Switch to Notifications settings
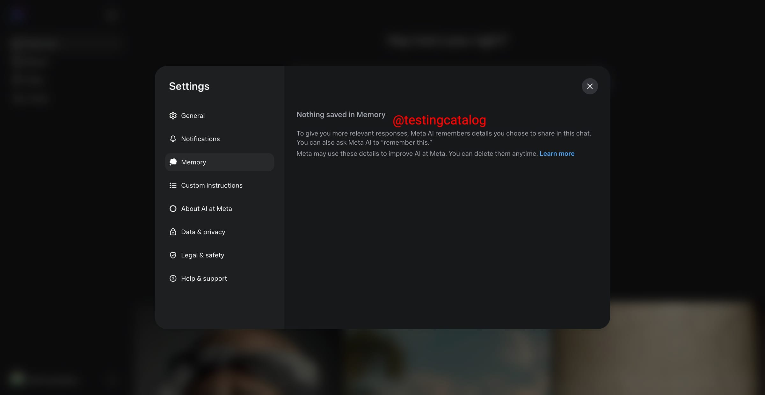Viewport: 765px width, 395px height. coord(200,139)
